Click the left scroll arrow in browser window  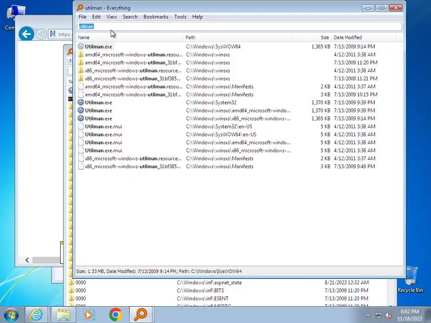[27, 260]
